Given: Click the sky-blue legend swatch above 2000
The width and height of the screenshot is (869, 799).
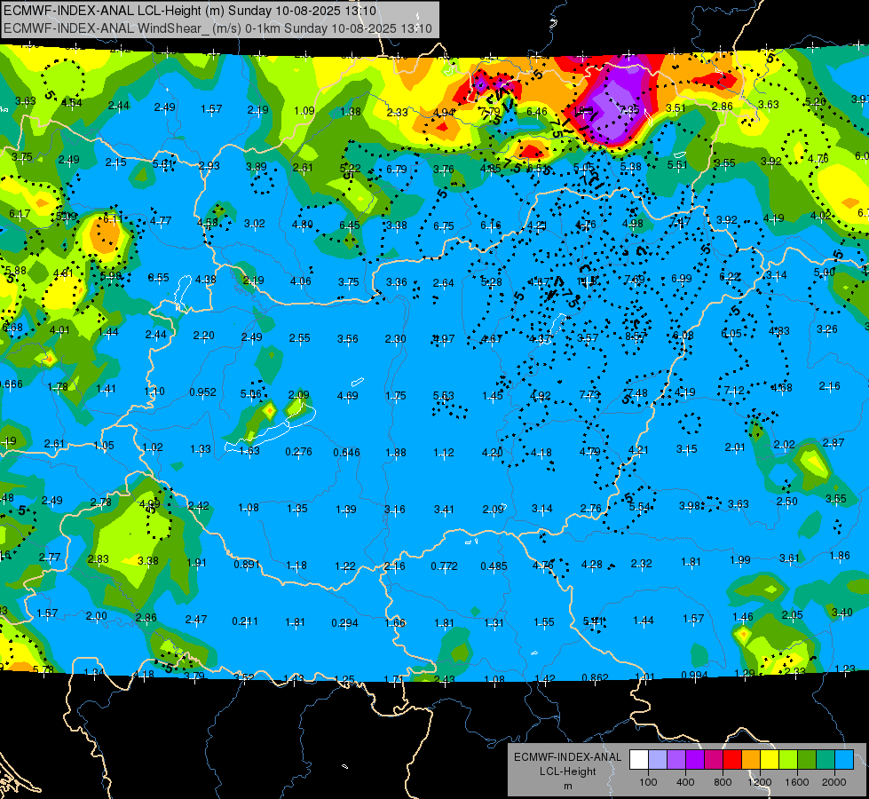Looking at the screenshot, I should point(844,760).
